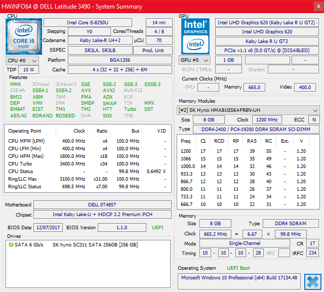Click the DELL 0T485T motherboard field

click(103, 205)
